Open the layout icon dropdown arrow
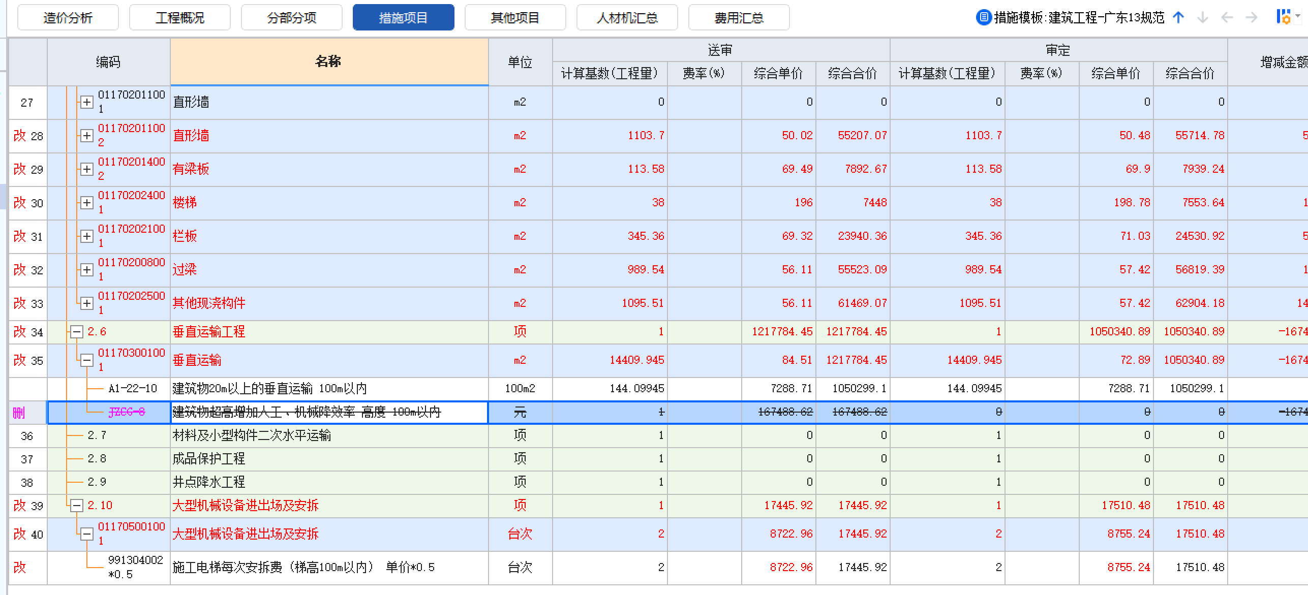1308x595 pixels. tap(1298, 17)
